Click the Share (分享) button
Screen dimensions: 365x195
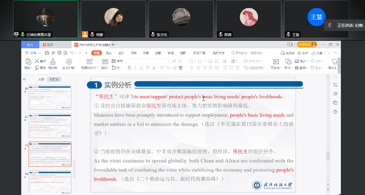pyautogui.click(x=317, y=53)
